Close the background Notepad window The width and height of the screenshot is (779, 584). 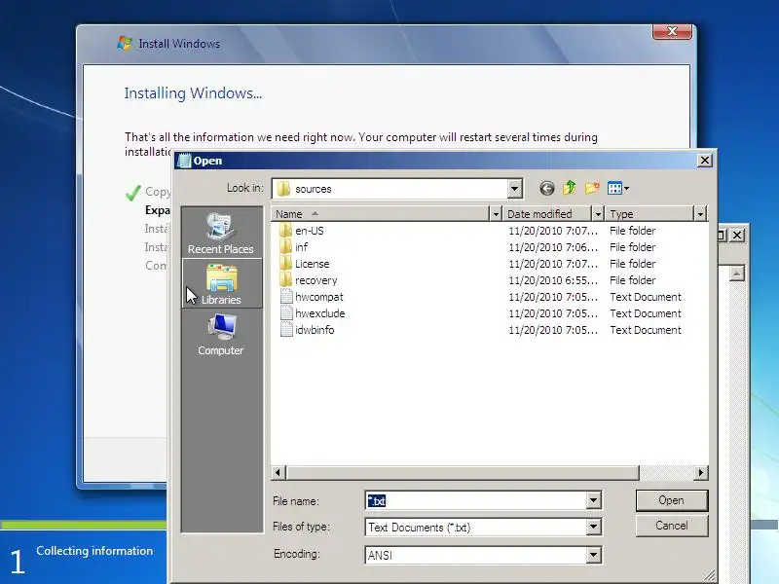click(738, 235)
